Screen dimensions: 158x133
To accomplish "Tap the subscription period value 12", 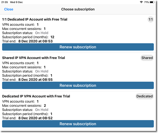I will point(52,37).
